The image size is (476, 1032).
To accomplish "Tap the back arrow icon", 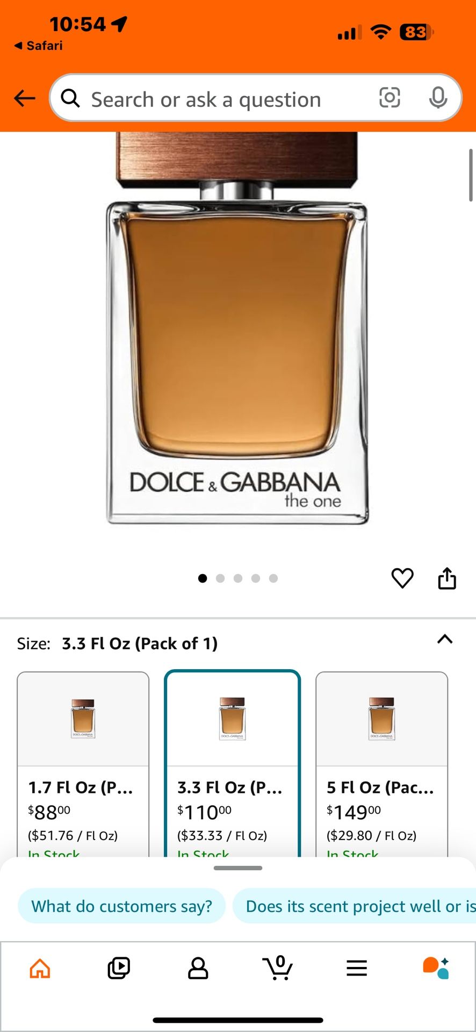I will point(25,98).
